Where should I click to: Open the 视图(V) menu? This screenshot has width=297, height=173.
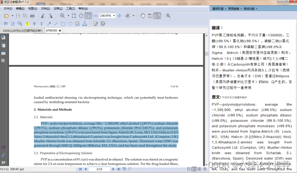coord(33,9)
